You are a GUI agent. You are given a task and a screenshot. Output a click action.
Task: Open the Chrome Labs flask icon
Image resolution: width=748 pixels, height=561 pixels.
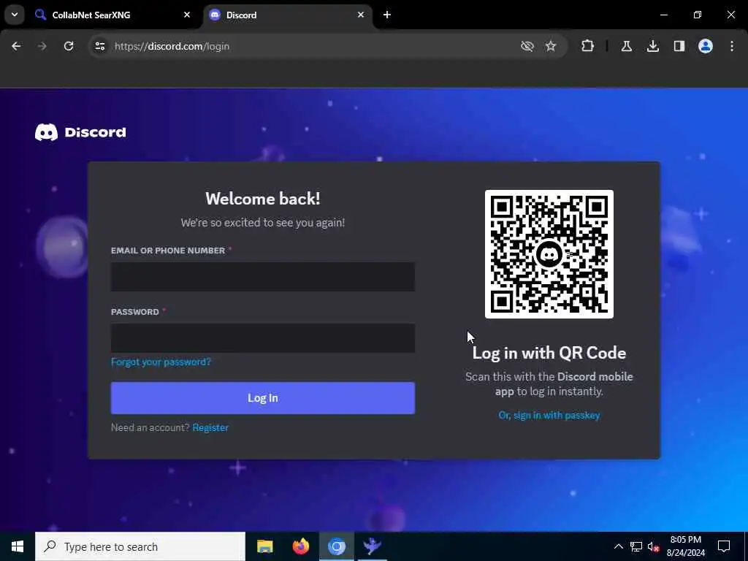pos(626,46)
